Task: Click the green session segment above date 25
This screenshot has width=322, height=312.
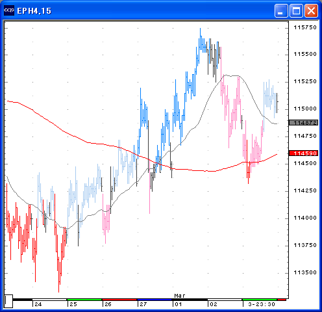Action: (x=84, y=300)
